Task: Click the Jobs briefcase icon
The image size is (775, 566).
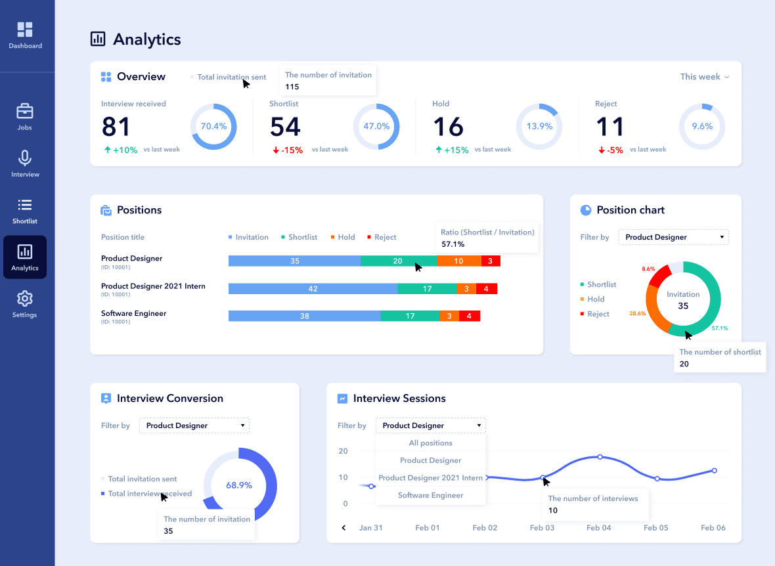Action: point(25,111)
